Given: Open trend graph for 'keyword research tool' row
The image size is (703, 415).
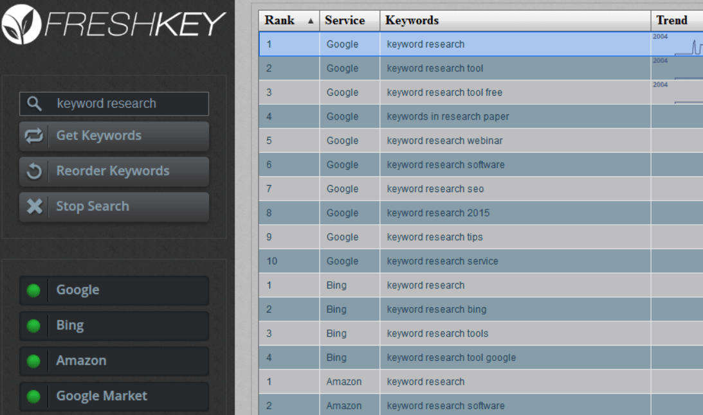Looking at the screenshot, I should pos(677,68).
